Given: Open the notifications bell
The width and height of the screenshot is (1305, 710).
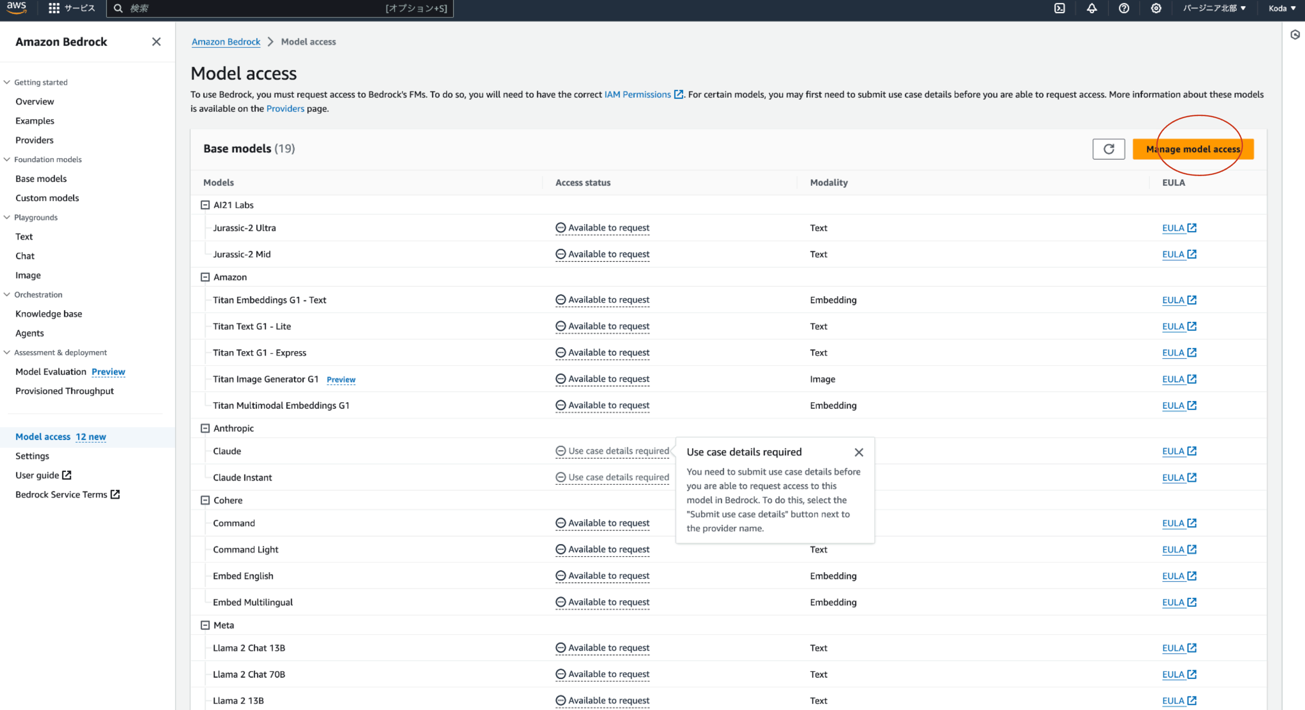Looking at the screenshot, I should (1092, 8).
